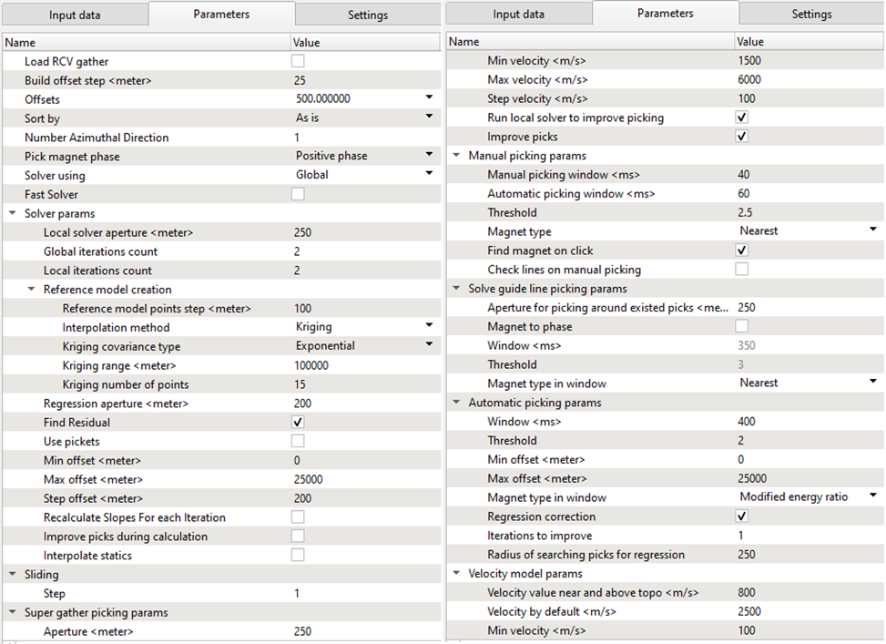Disable Find magnet on click
Viewport: 886px width, 644px height.
click(x=742, y=250)
